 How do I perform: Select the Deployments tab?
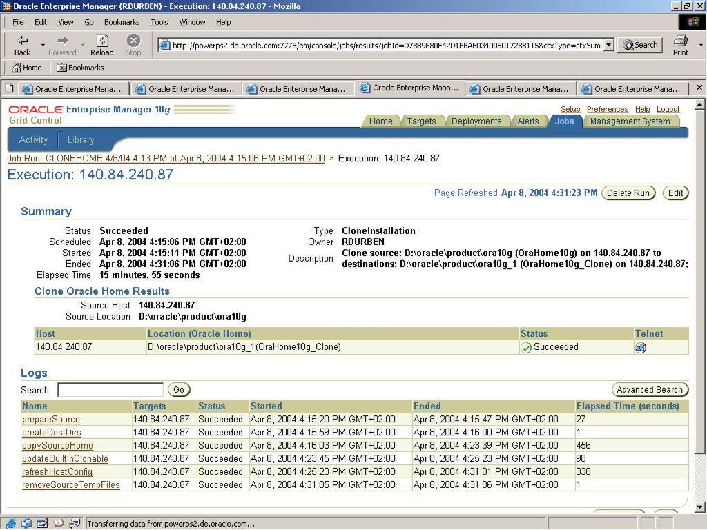[x=476, y=121]
